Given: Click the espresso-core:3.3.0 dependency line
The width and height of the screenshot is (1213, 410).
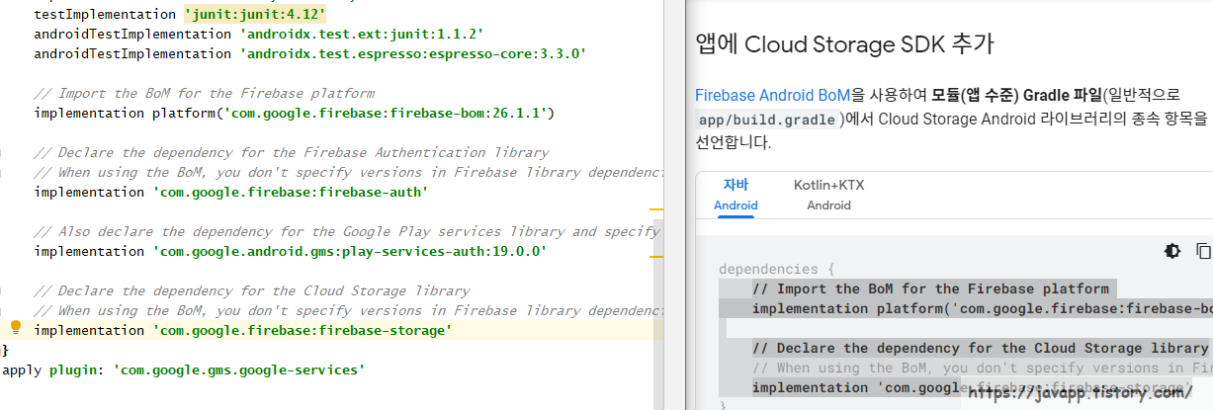Looking at the screenshot, I should tap(309, 53).
